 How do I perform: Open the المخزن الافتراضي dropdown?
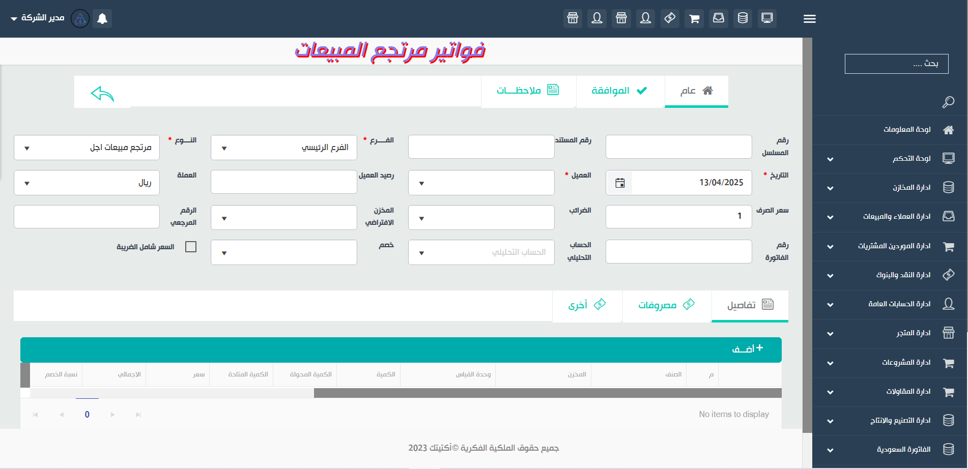(284, 218)
